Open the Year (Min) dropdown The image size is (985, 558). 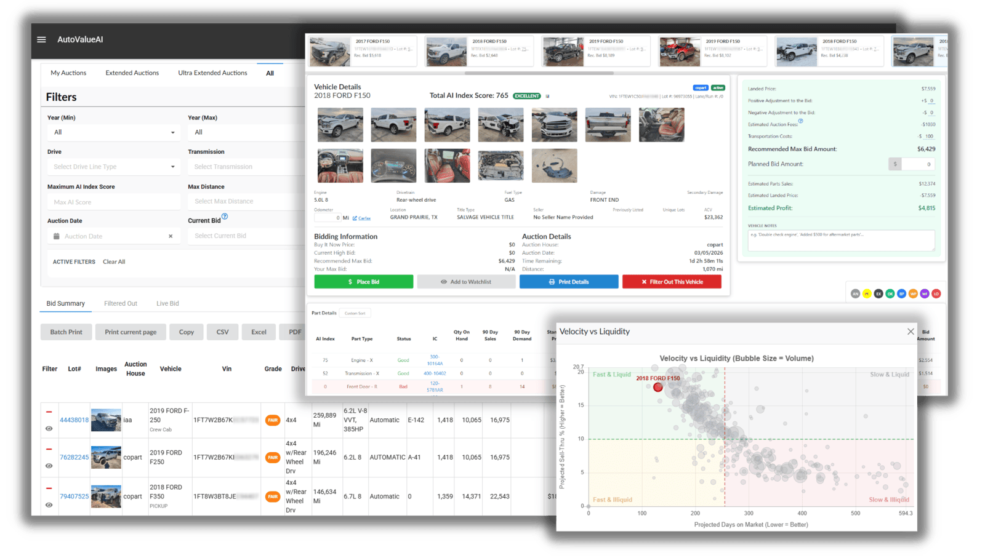tap(113, 132)
